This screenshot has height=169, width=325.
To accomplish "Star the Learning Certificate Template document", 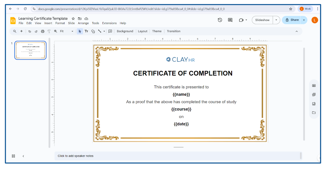I will [73, 19].
